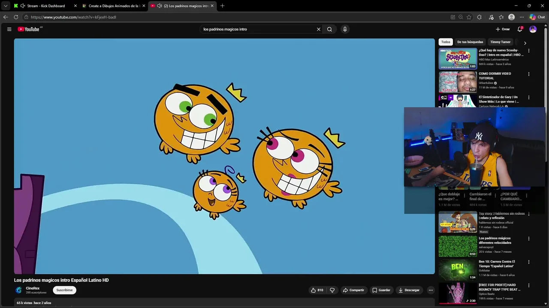Go back to previous browser page
The height and width of the screenshot is (308, 549).
point(6,17)
